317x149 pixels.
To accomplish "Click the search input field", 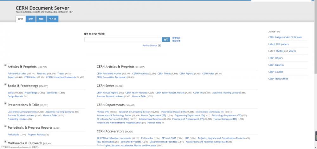I will pos(123,40).
